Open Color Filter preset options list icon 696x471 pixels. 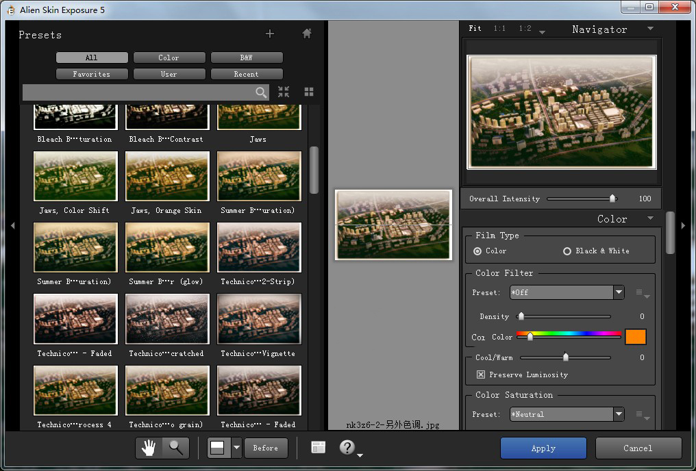point(643,293)
